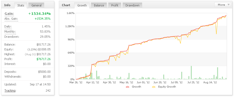Click the $5000.00 deposits value

(44, 72)
